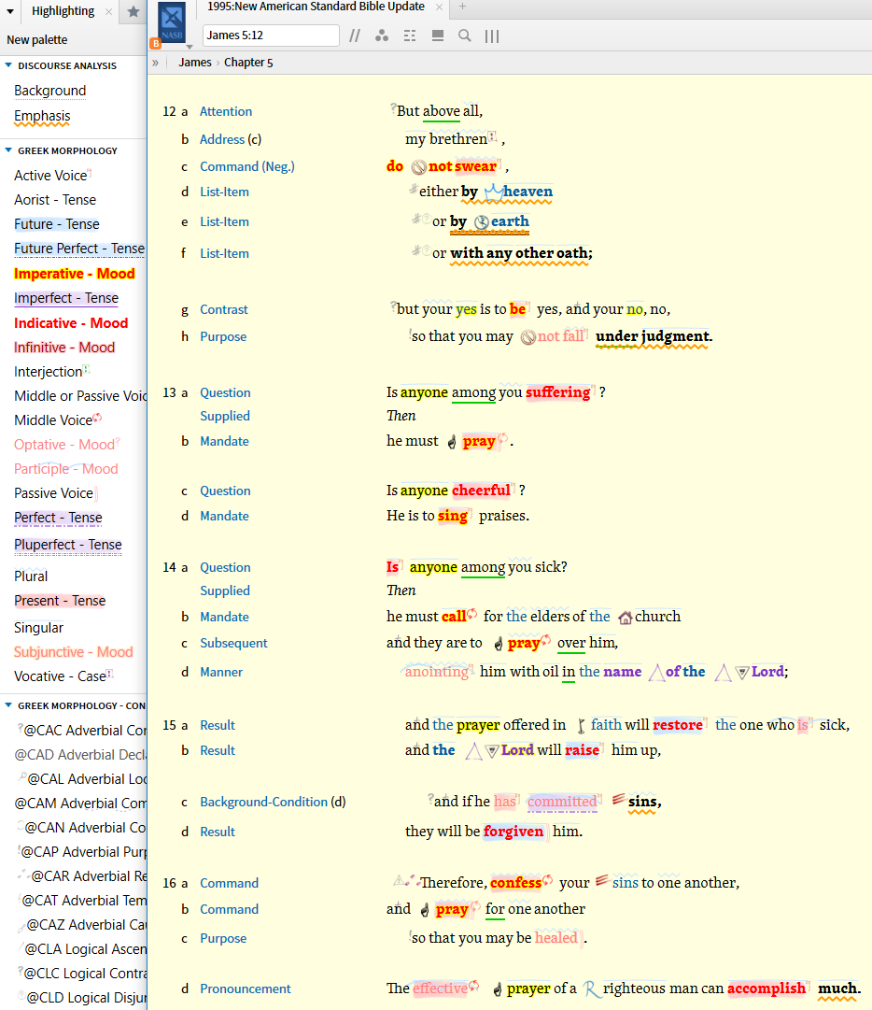Click the New palette label
The width and height of the screenshot is (872, 1010).
tap(36, 40)
